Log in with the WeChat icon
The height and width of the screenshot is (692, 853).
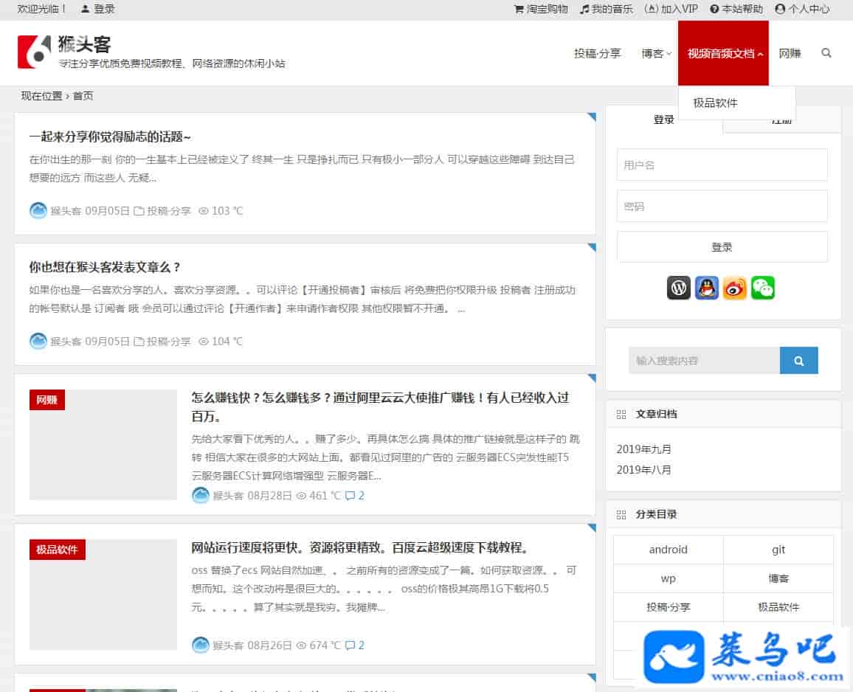[763, 288]
